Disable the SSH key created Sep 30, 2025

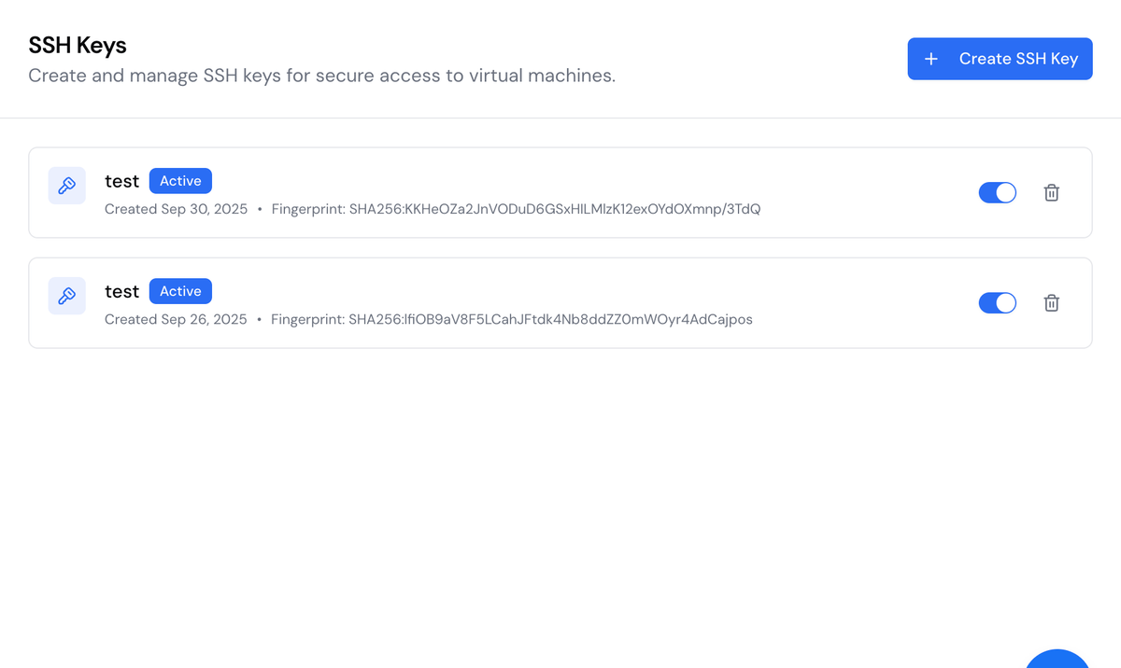(x=997, y=193)
